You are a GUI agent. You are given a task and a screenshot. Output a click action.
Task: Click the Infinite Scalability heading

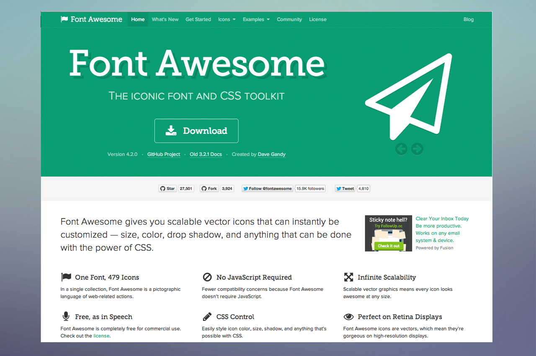point(387,277)
